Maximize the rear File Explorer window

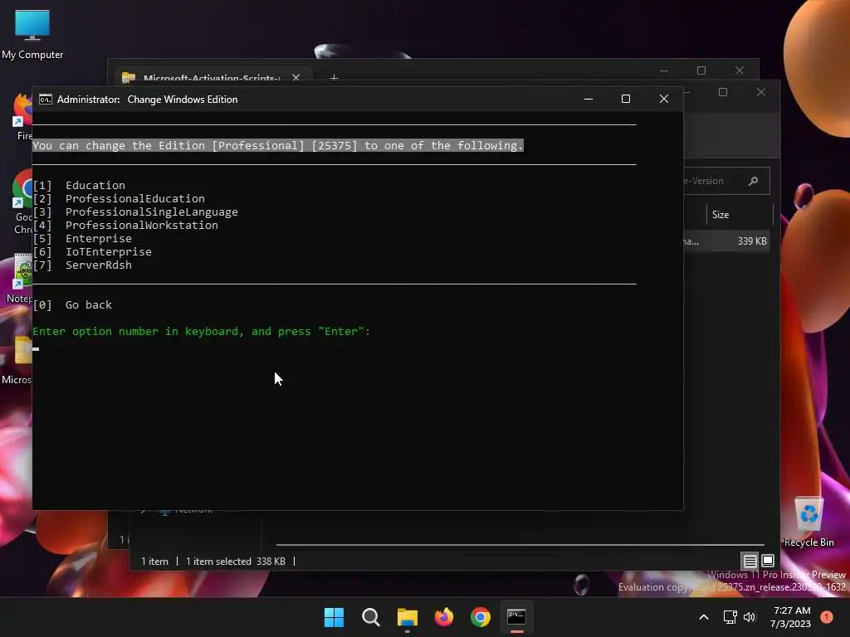pos(701,71)
